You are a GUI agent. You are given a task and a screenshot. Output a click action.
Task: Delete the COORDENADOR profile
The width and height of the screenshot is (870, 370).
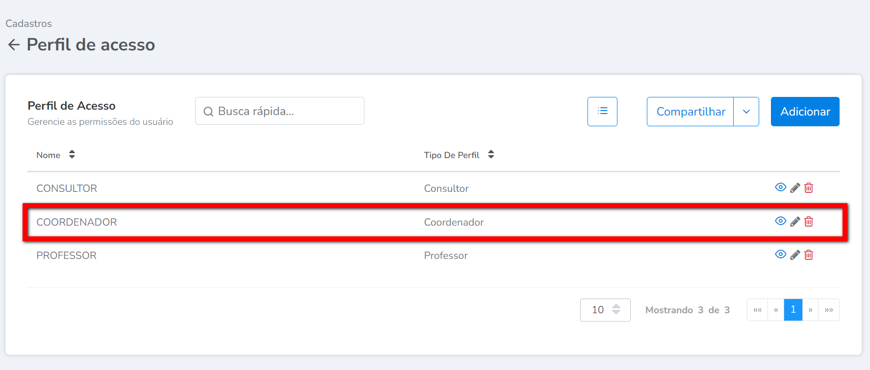tap(809, 222)
